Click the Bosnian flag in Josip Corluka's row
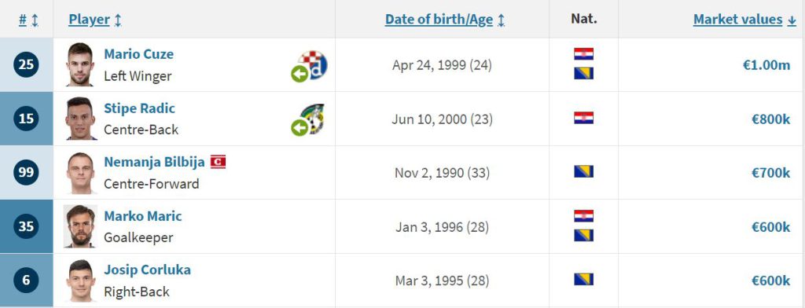This screenshot has height=308, width=805. (x=584, y=279)
